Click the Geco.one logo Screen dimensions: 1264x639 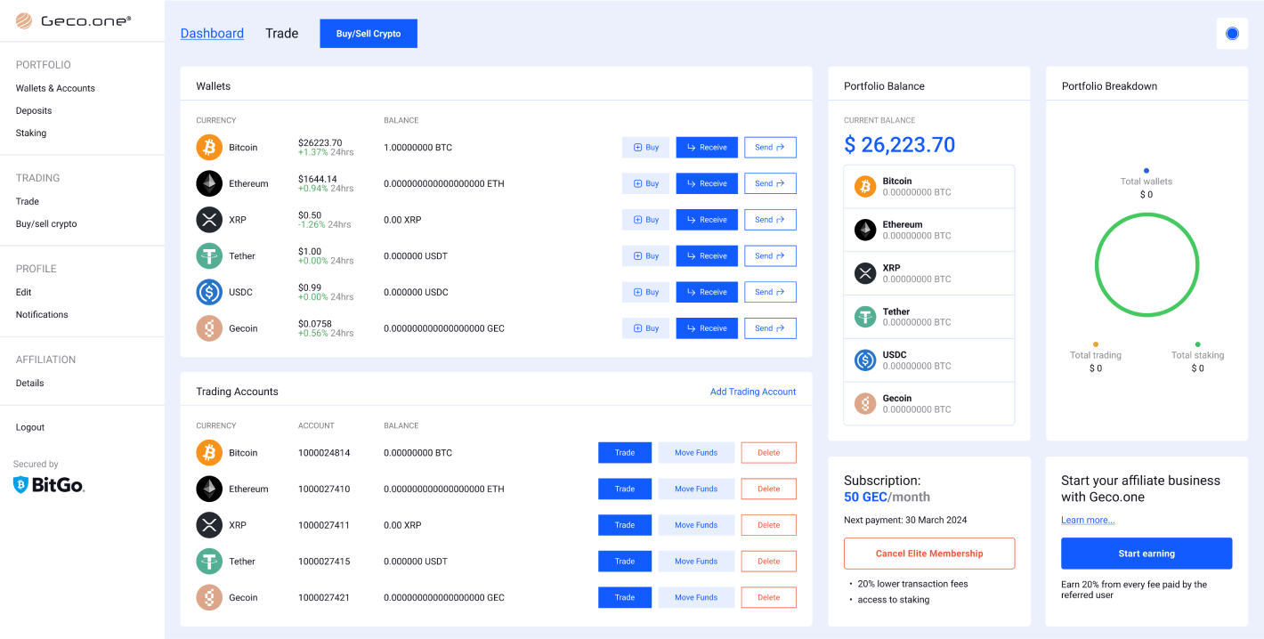(71, 19)
